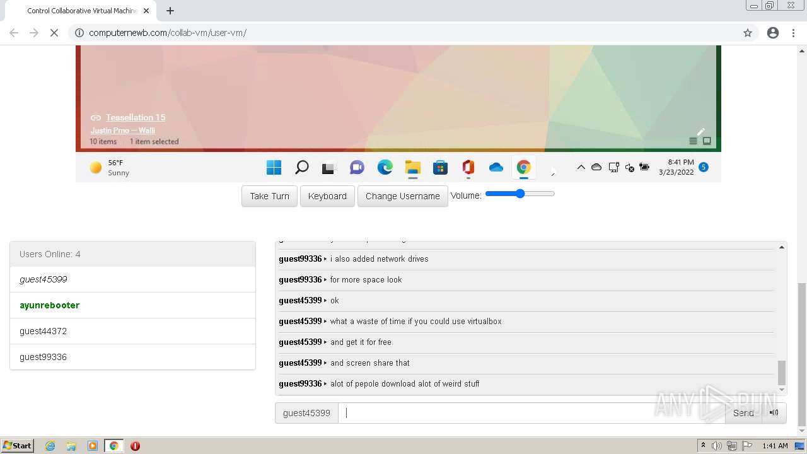This screenshot has width=807, height=454.
Task: Go back in browser history
Action: pyautogui.click(x=14, y=33)
